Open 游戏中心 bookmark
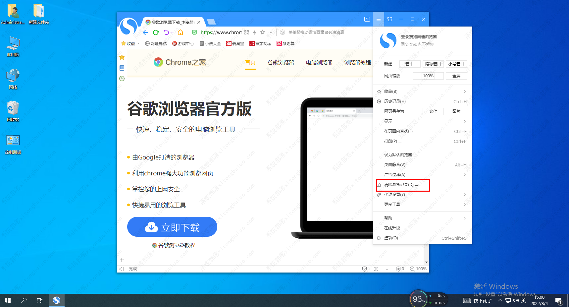The width and height of the screenshot is (569, 307). coord(183,43)
